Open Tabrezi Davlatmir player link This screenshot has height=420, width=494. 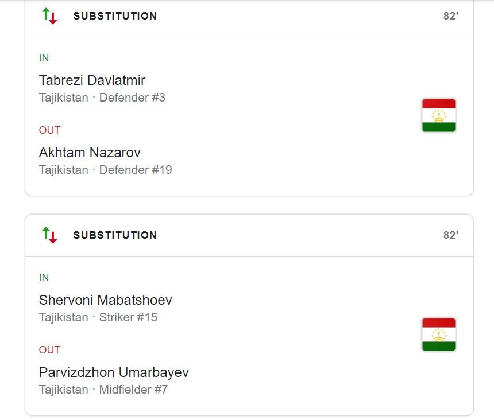tap(92, 80)
